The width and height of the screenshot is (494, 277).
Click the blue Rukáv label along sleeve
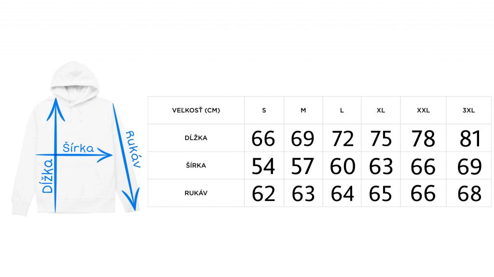pyautogui.click(x=133, y=149)
